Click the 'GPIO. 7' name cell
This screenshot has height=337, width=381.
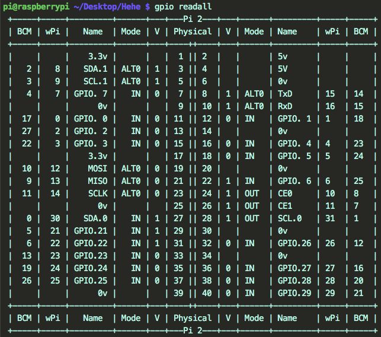coord(91,94)
